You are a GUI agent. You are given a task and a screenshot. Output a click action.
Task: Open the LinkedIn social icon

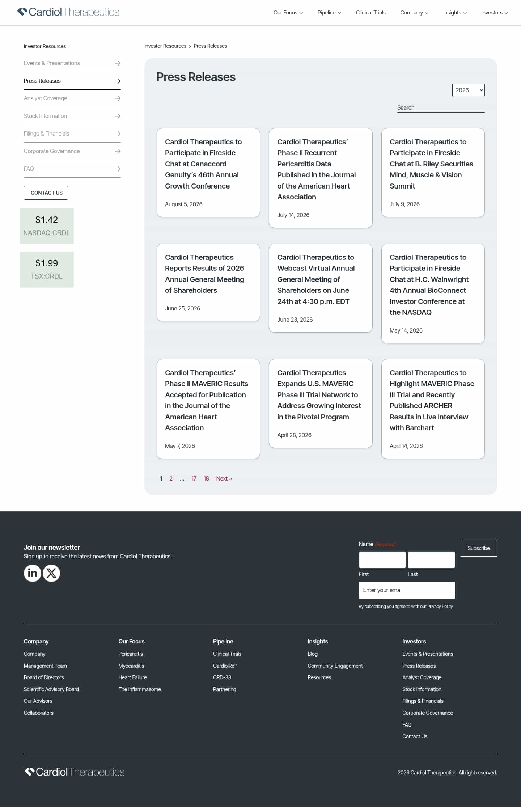point(33,573)
